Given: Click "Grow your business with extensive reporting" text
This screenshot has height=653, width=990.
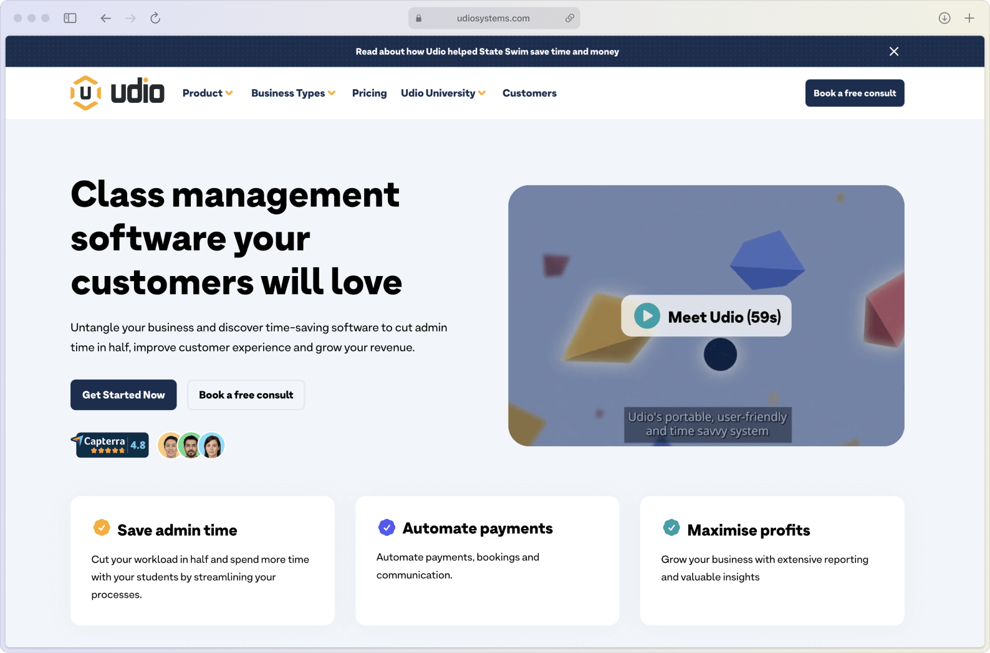Looking at the screenshot, I should coord(764,568).
